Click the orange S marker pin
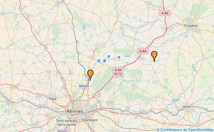 [154, 55]
